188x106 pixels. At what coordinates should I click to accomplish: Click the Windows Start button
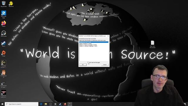[x=2, y=104]
